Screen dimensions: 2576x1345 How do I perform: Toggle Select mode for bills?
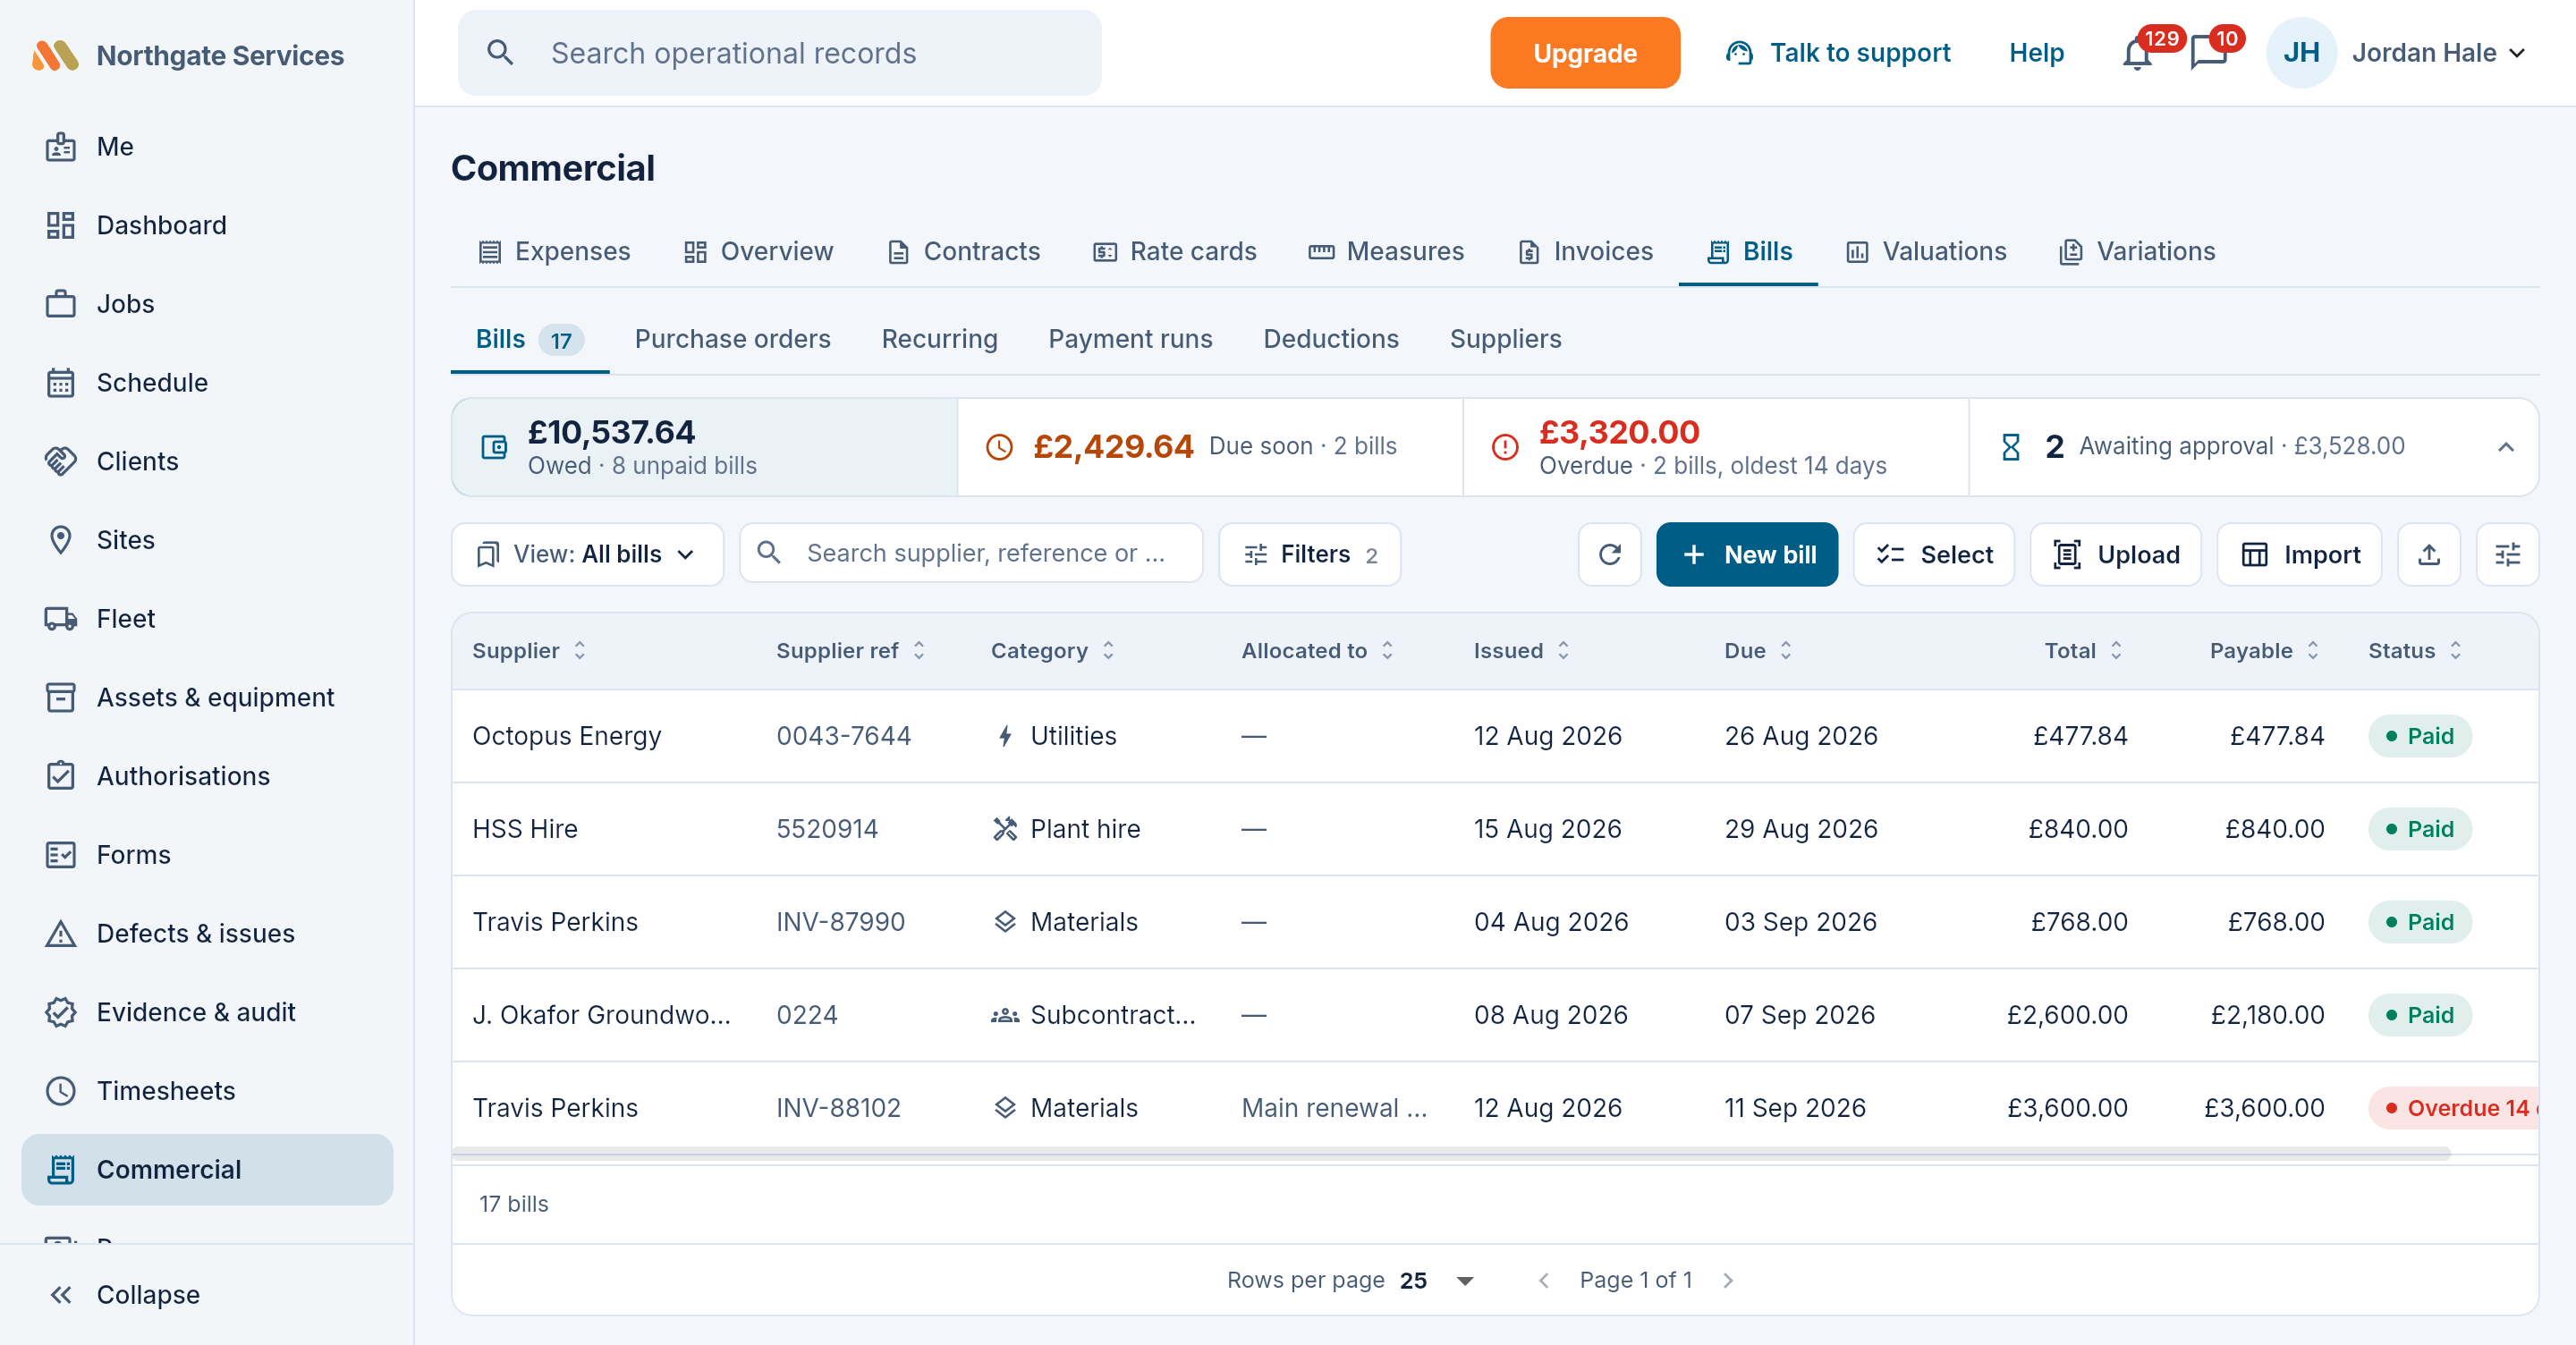(1934, 554)
